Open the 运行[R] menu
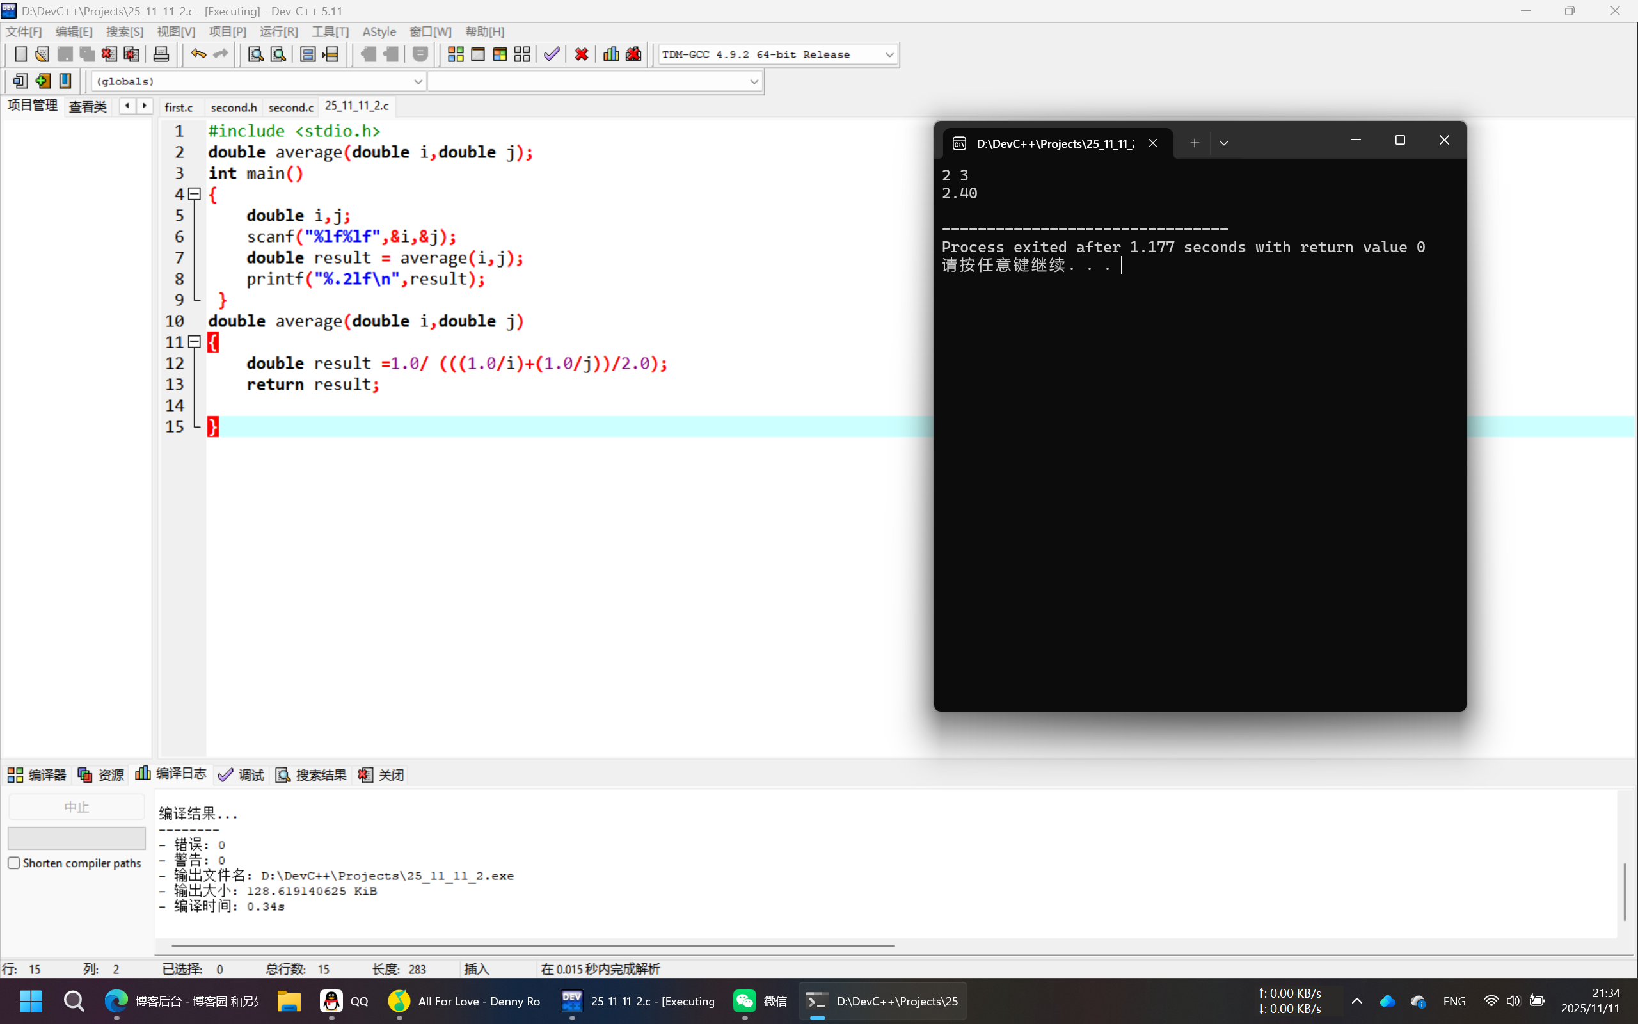 click(x=278, y=32)
